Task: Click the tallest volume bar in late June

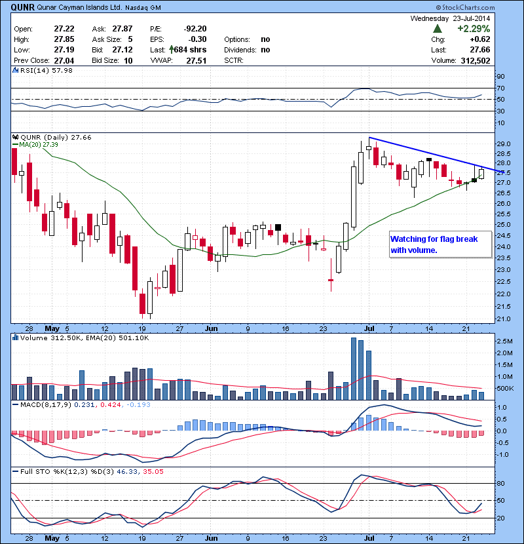Action: point(354,368)
